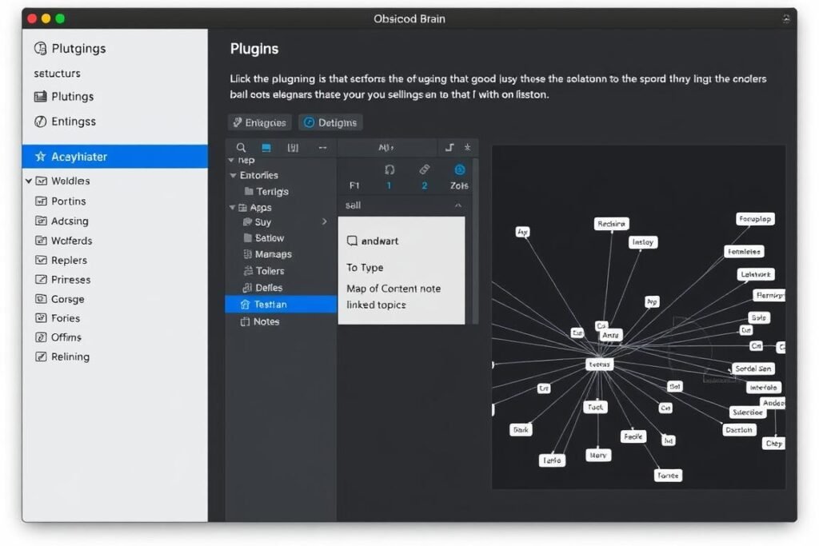
Task: Click the headphones icon above the note panel
Action: (390, 169)
